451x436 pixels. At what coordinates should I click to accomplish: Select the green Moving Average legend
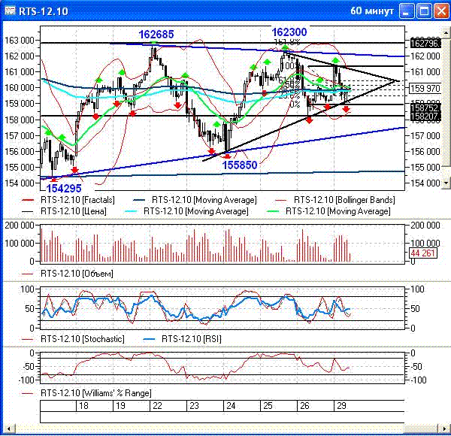point(328,211)
